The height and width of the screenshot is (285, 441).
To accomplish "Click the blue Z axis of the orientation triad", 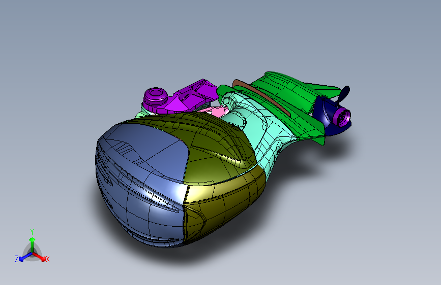I will (x=25, y=257).
